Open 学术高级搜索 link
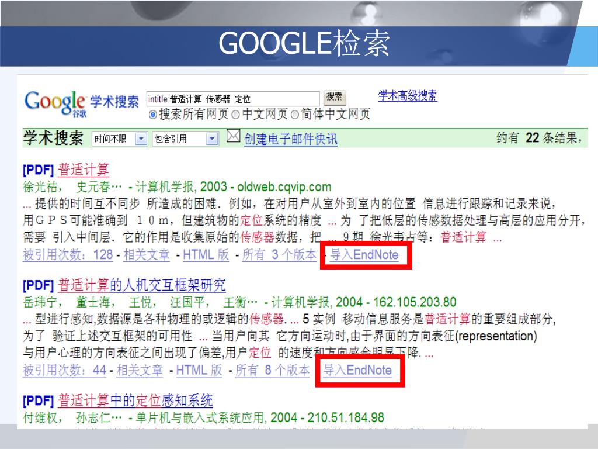 407,95
